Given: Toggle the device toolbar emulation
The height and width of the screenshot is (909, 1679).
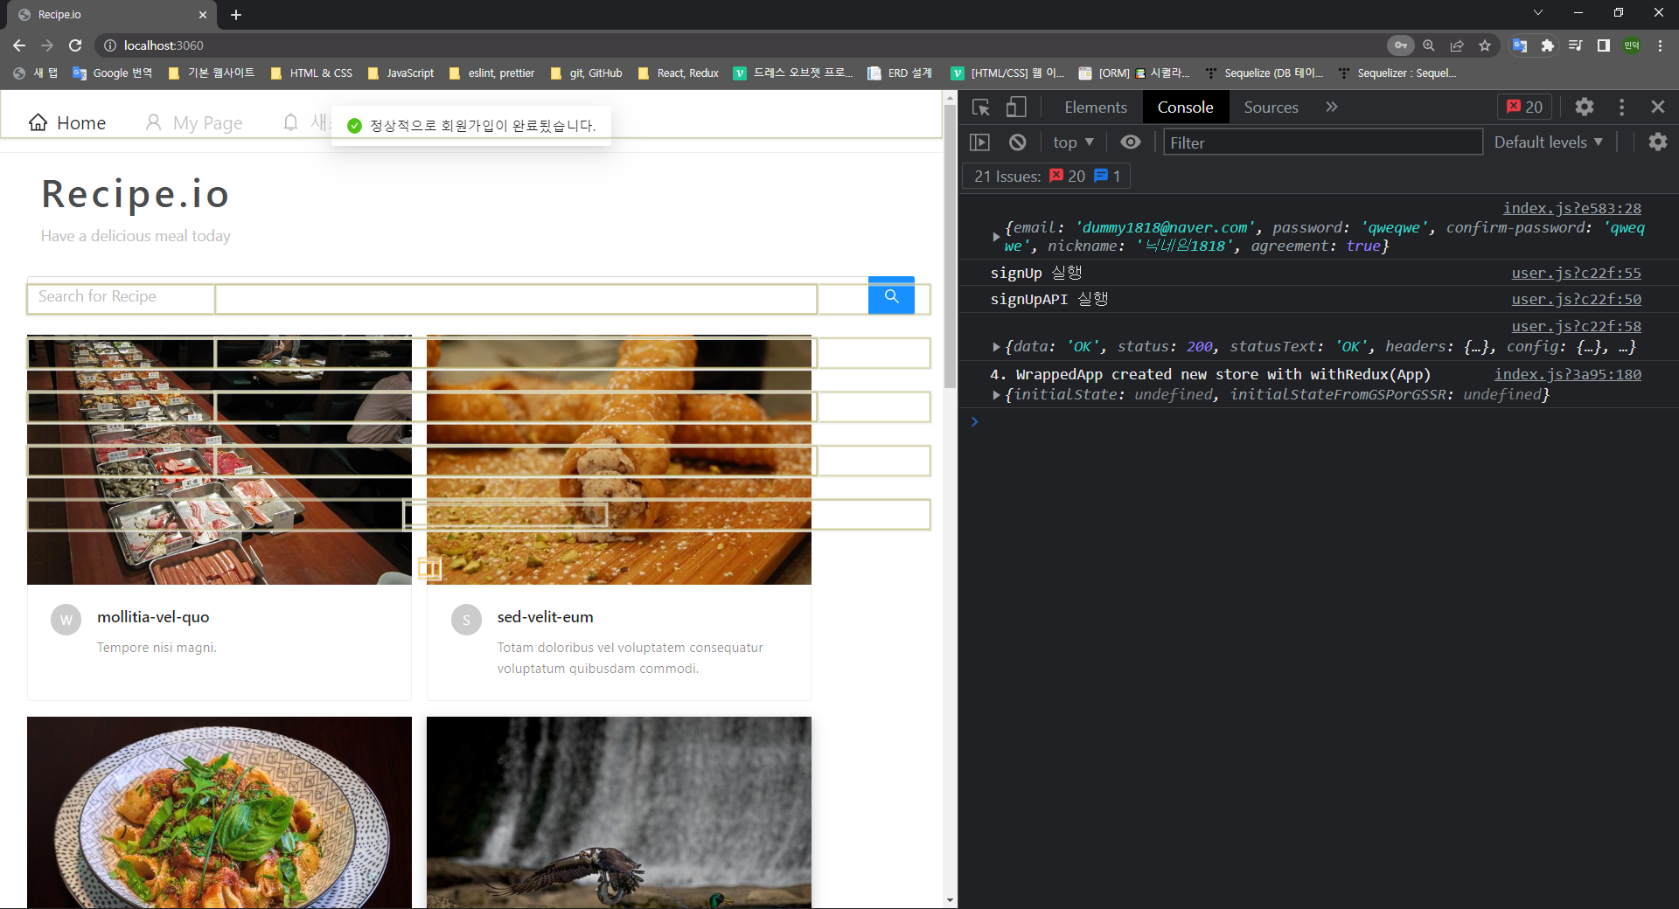Looking at the screenshot, I should [1014, 107].
